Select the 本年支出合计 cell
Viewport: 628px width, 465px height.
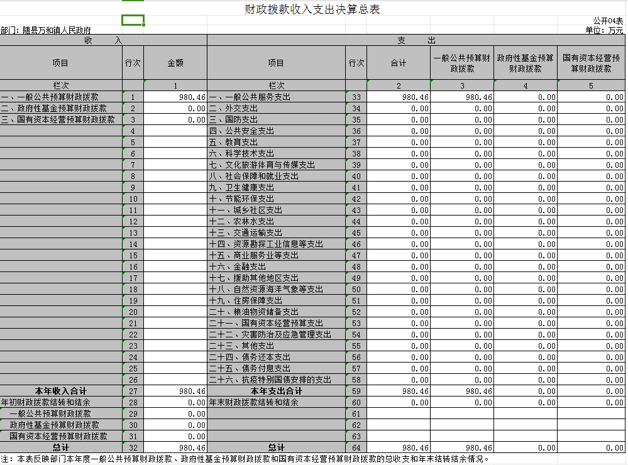coord(276,391)
